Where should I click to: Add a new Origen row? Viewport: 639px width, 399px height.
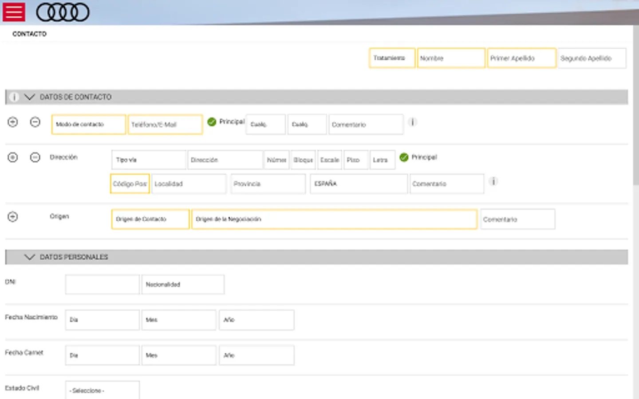click(x=13, y=217)
